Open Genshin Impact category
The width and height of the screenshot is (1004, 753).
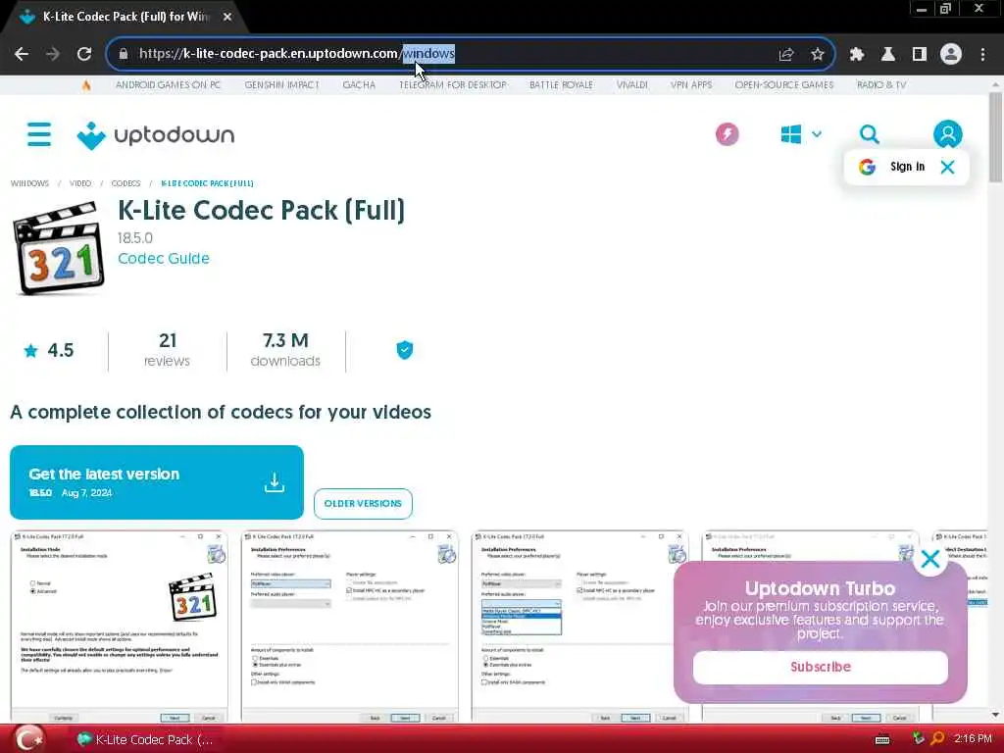(x=281, y=84)
